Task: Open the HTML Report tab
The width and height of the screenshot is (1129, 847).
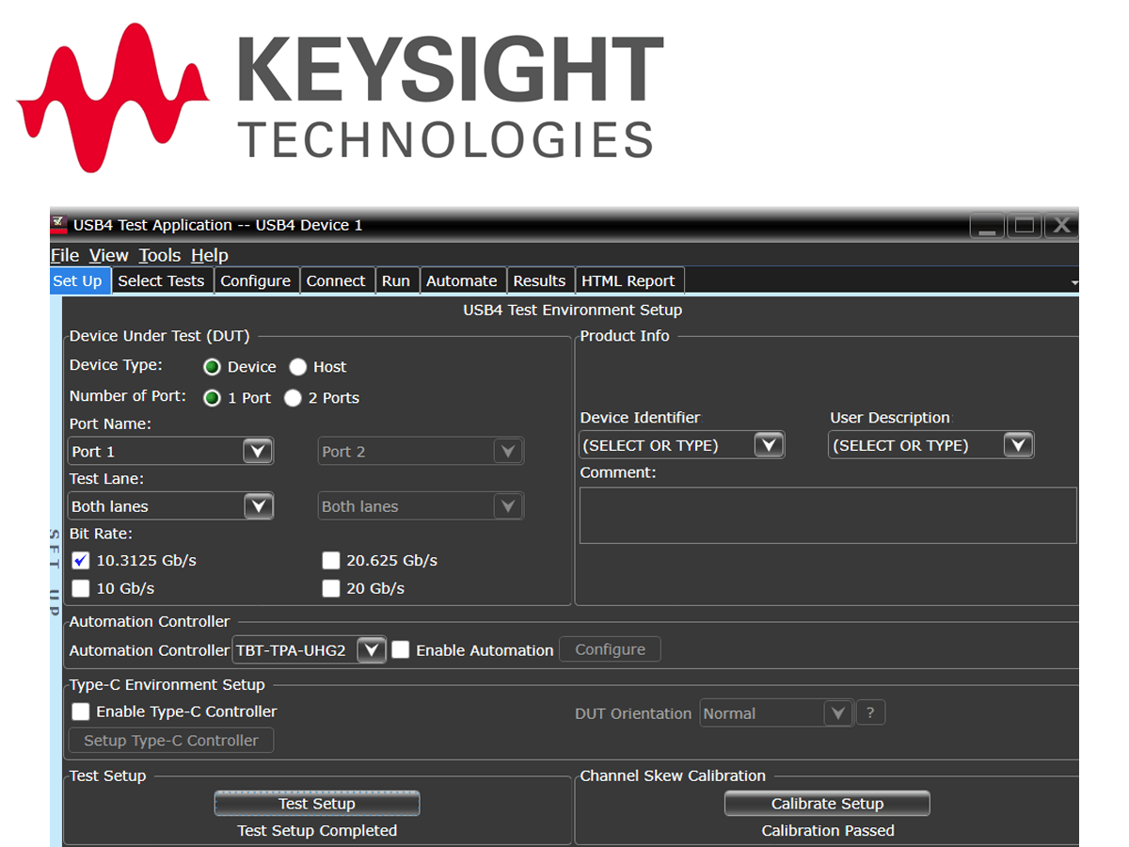Action: (628, 280)
